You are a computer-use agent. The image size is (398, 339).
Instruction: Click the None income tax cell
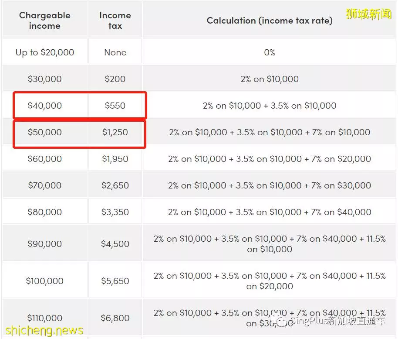click(x=115, y=52)
